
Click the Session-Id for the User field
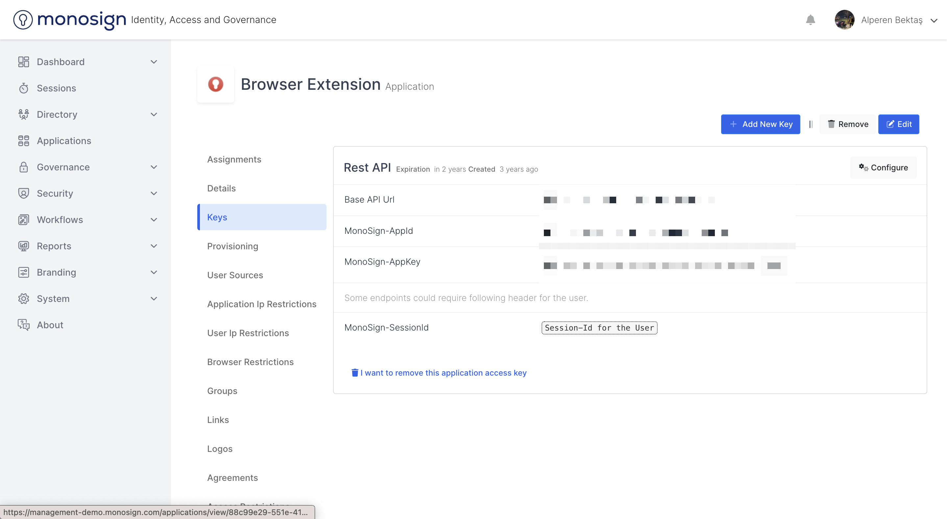599,328
